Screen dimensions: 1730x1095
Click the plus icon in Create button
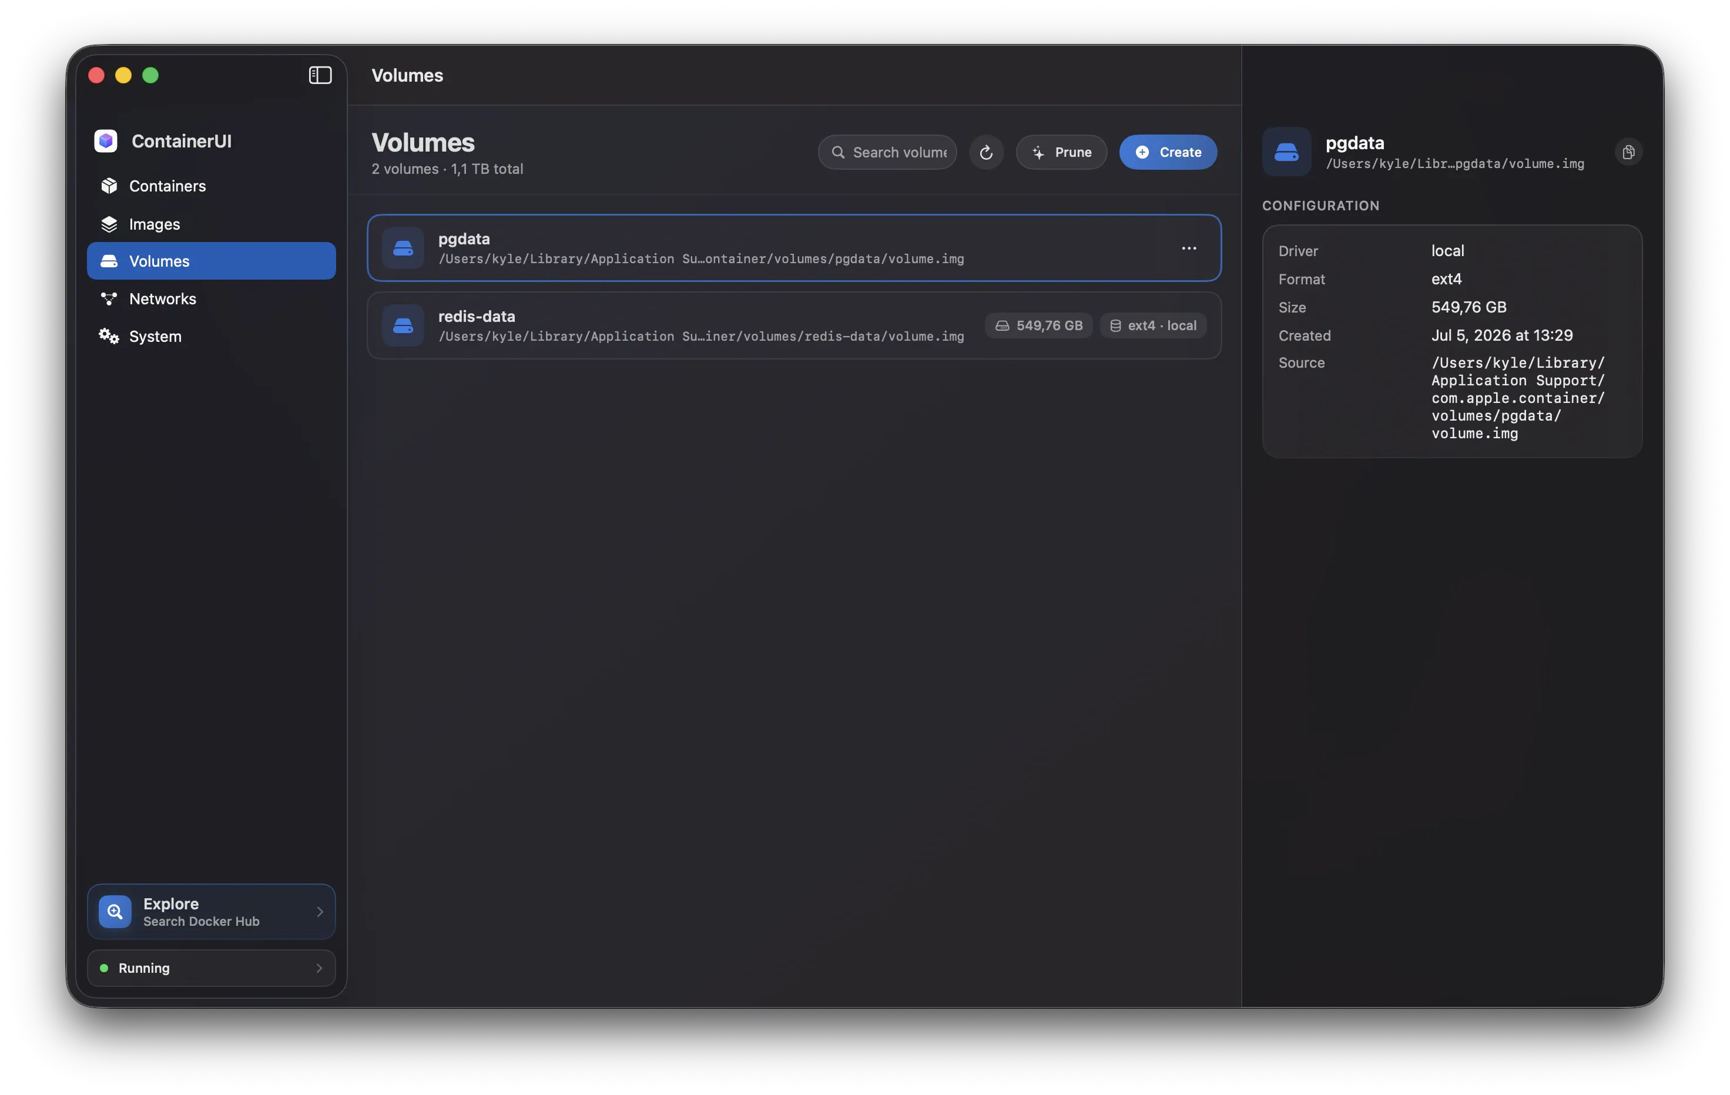[1142, 152]
